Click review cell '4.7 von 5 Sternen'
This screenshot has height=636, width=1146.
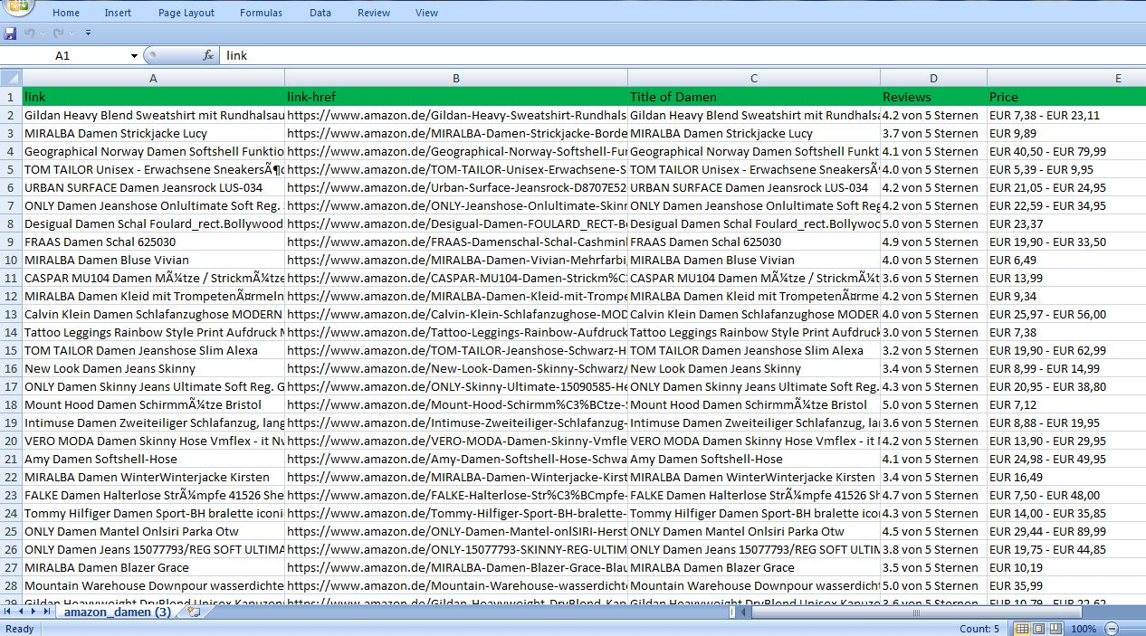click(x=933, y=495)
